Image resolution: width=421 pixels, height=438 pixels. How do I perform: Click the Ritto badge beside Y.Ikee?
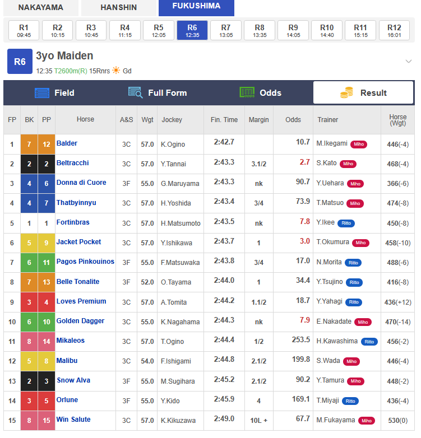coord(346,223)
